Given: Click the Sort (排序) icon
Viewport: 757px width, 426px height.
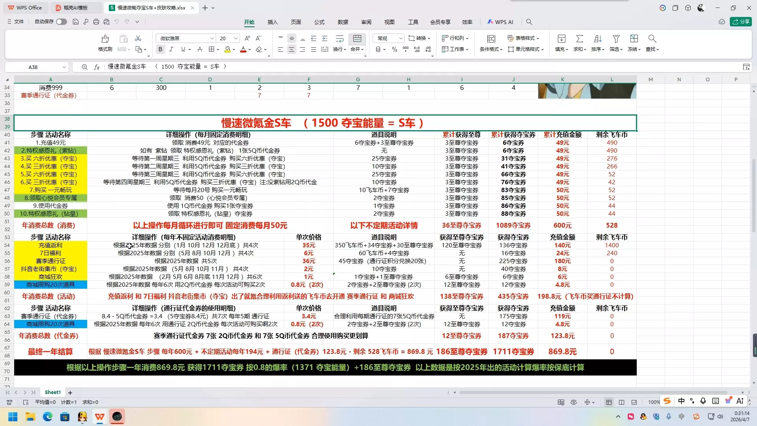Looking at the screenshot, I should [x=598, y=39].
